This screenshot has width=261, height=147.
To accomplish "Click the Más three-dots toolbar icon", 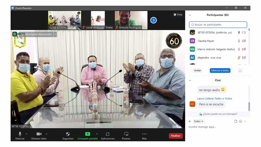I will [144, 134].
